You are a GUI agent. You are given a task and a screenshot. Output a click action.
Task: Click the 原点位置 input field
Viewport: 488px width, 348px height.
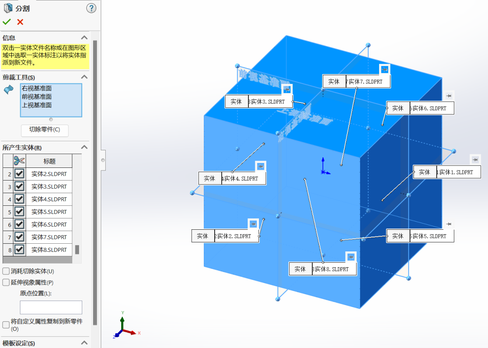tap(51, 307)
